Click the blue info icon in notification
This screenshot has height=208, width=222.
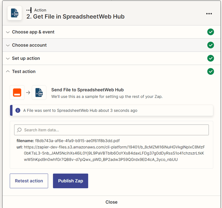(x=18, y=110)
